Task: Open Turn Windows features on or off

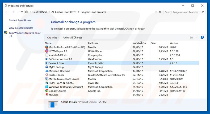Action: pyautogui.click(x=25, y=35)
